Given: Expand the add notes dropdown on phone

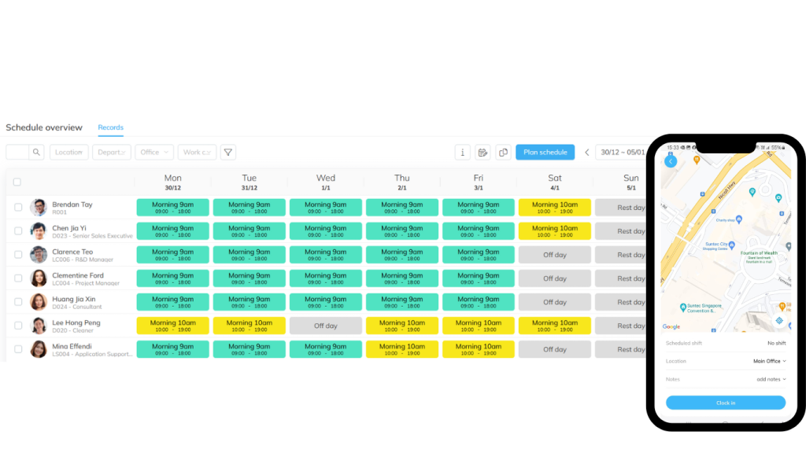Looking at the screenshot, I should 771,379.
